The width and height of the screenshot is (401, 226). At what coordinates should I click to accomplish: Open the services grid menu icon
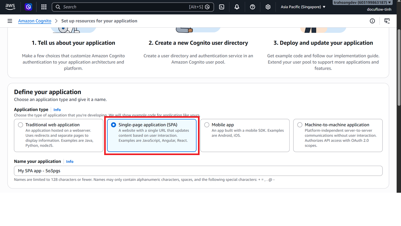click(44, 7)
